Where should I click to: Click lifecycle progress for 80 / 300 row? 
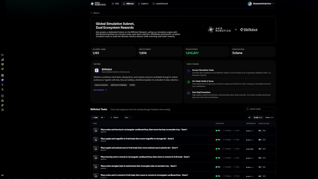click(x=228, y=140)
